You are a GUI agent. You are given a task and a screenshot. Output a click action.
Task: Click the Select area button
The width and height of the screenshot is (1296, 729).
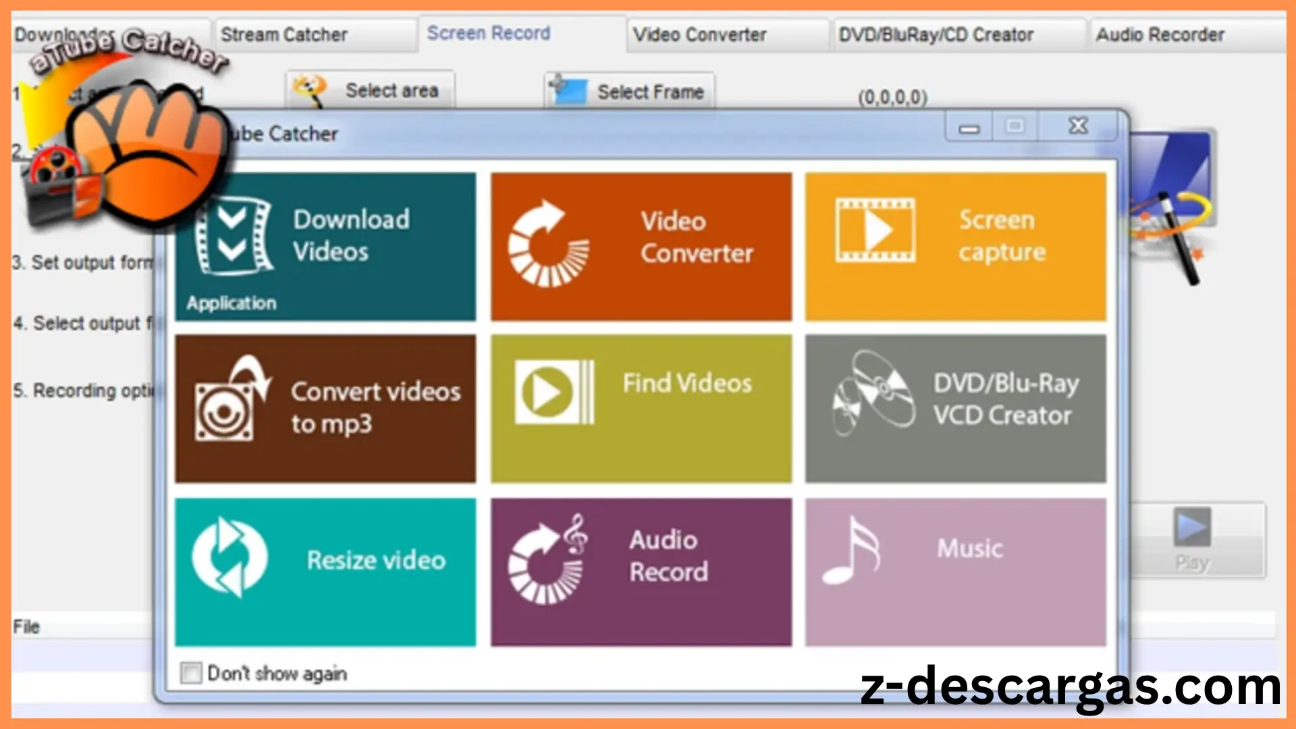point(370,90)
